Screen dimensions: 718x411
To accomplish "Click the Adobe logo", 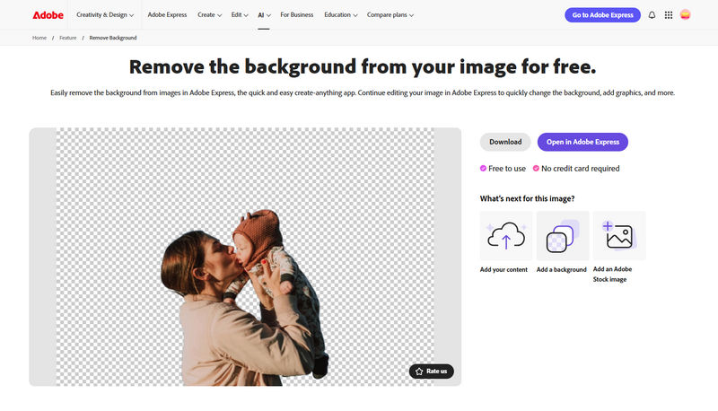I will pos(48,15).
